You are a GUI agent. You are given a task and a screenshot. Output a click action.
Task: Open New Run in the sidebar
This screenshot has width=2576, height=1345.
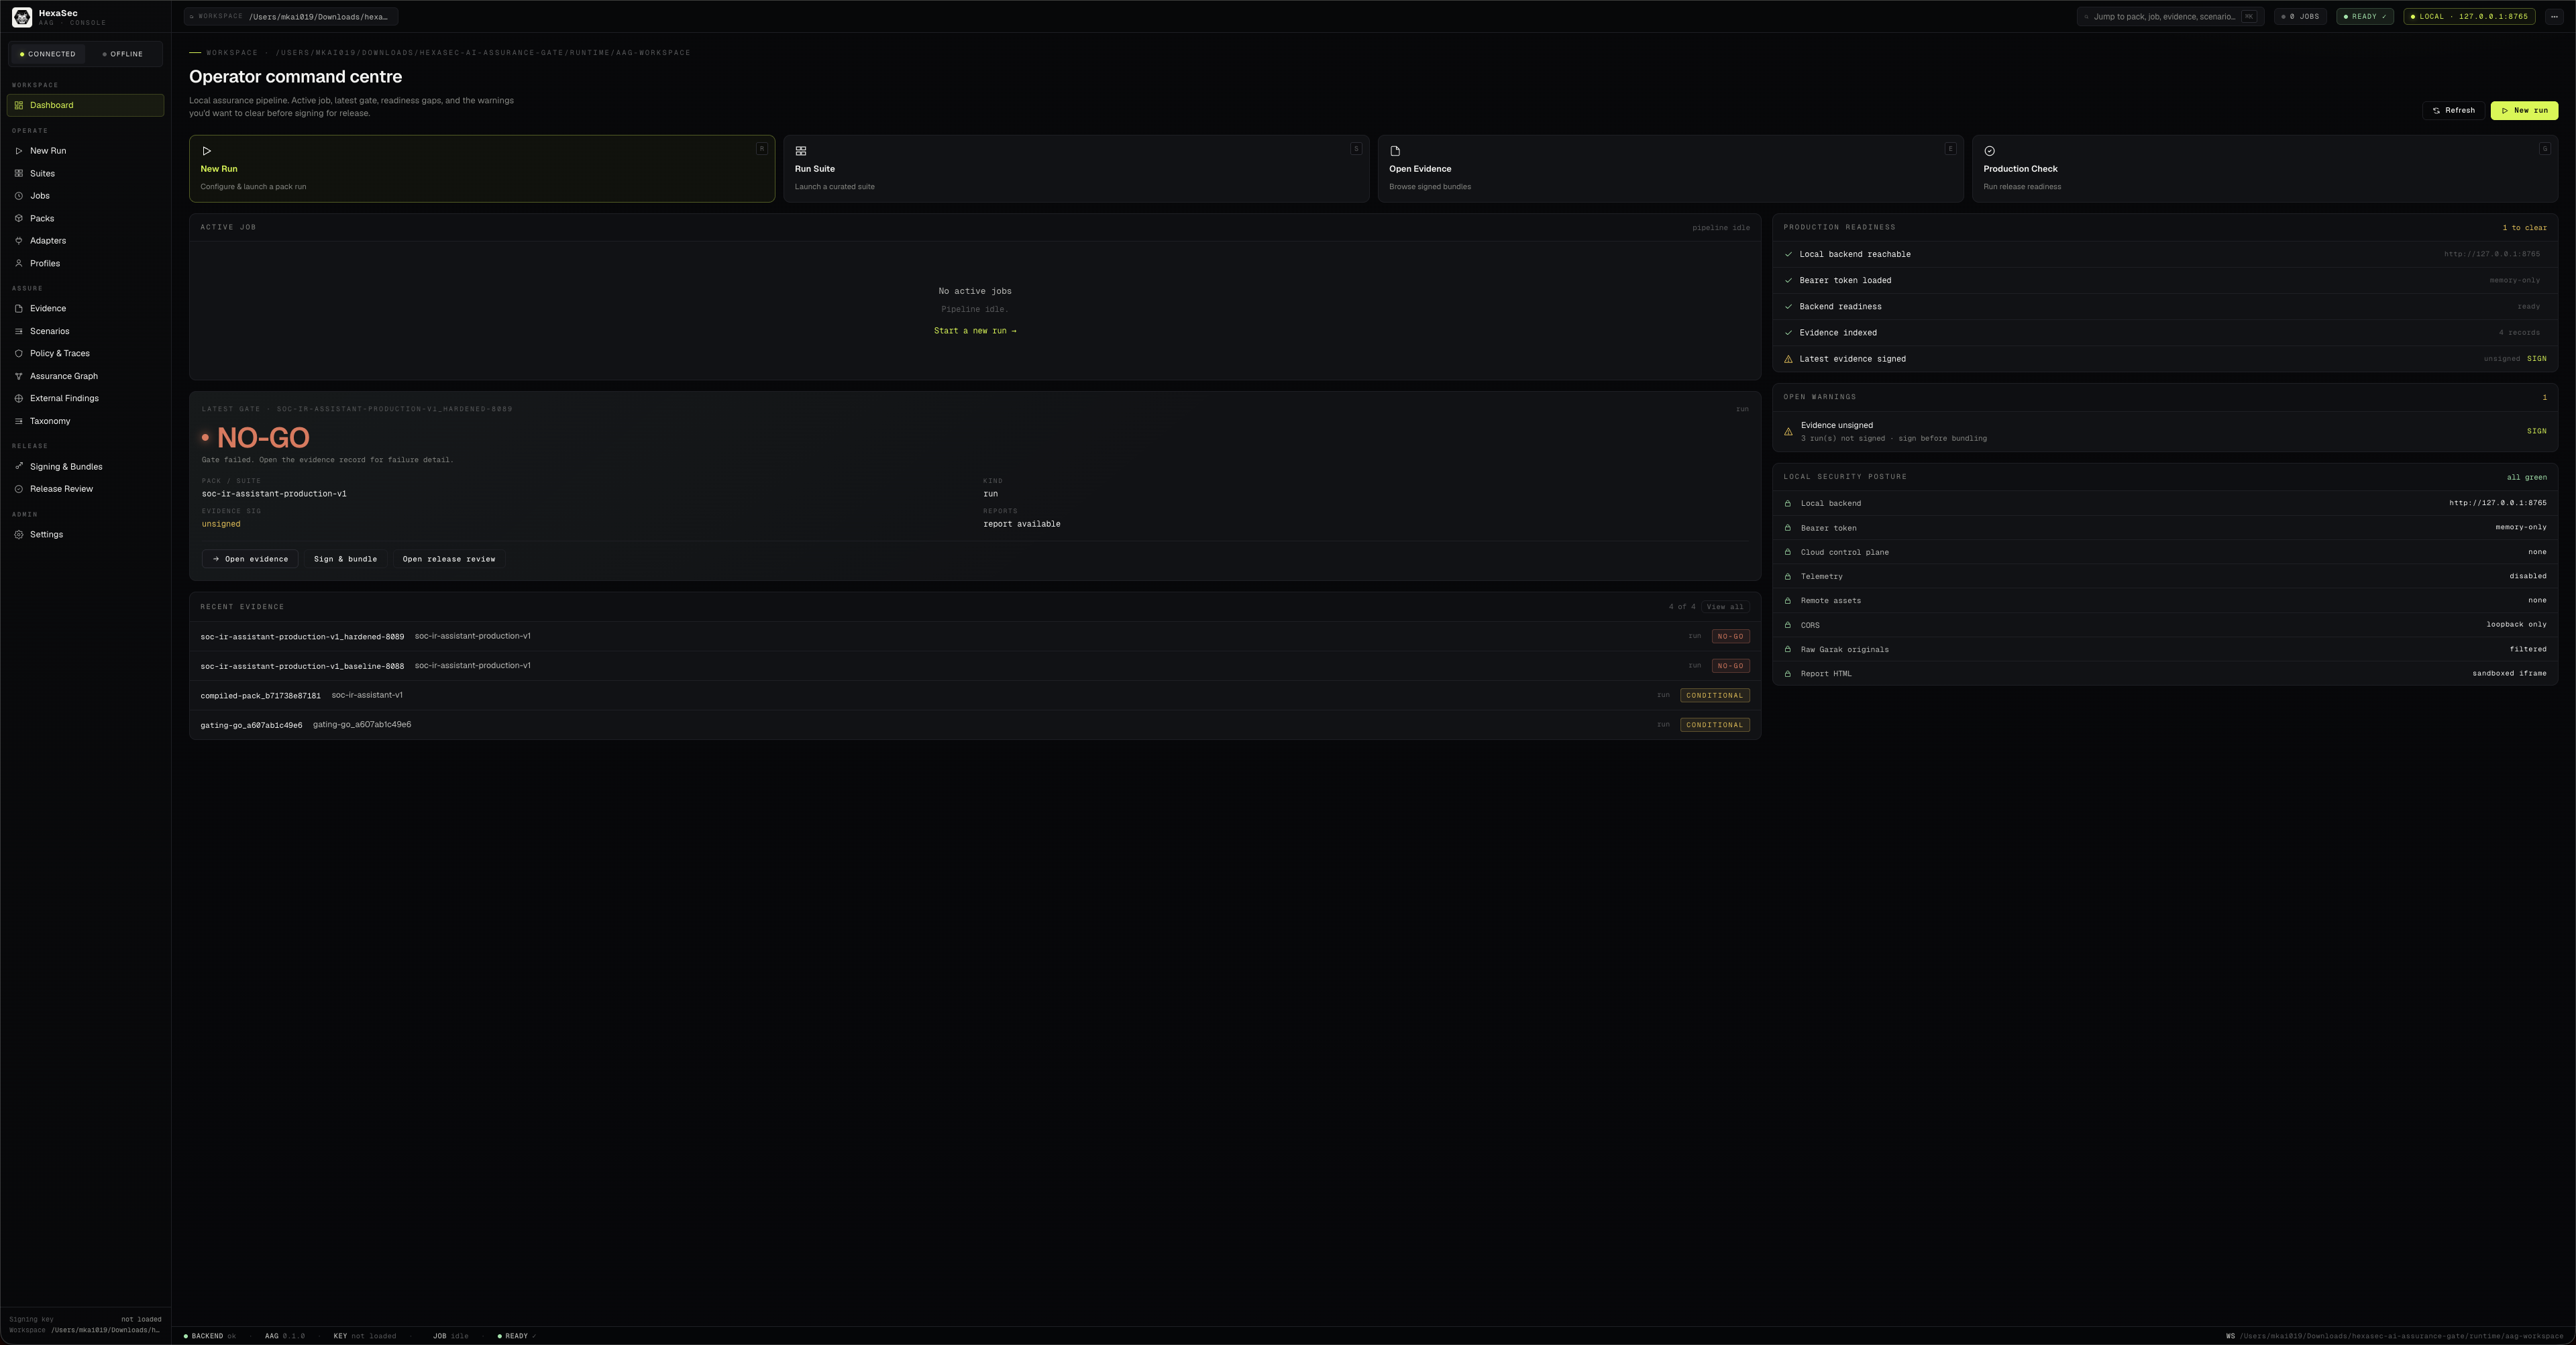pyautogui.click(x=85, y=151)
